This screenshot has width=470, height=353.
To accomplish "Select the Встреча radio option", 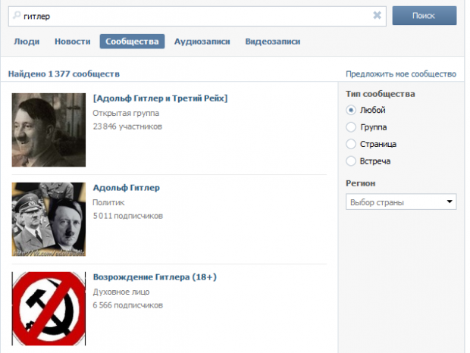I will [351, 161].
